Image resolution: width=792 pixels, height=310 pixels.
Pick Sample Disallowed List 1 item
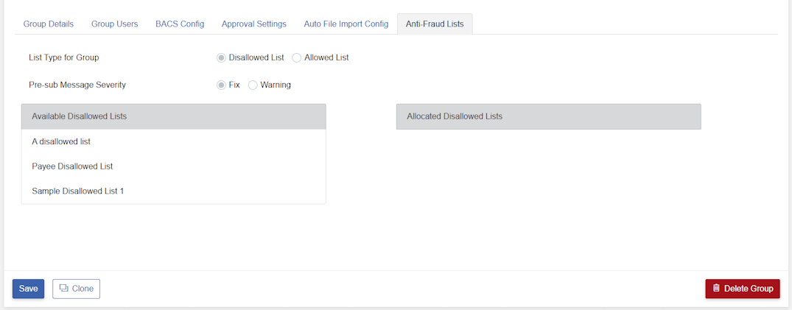coord(173,191)
